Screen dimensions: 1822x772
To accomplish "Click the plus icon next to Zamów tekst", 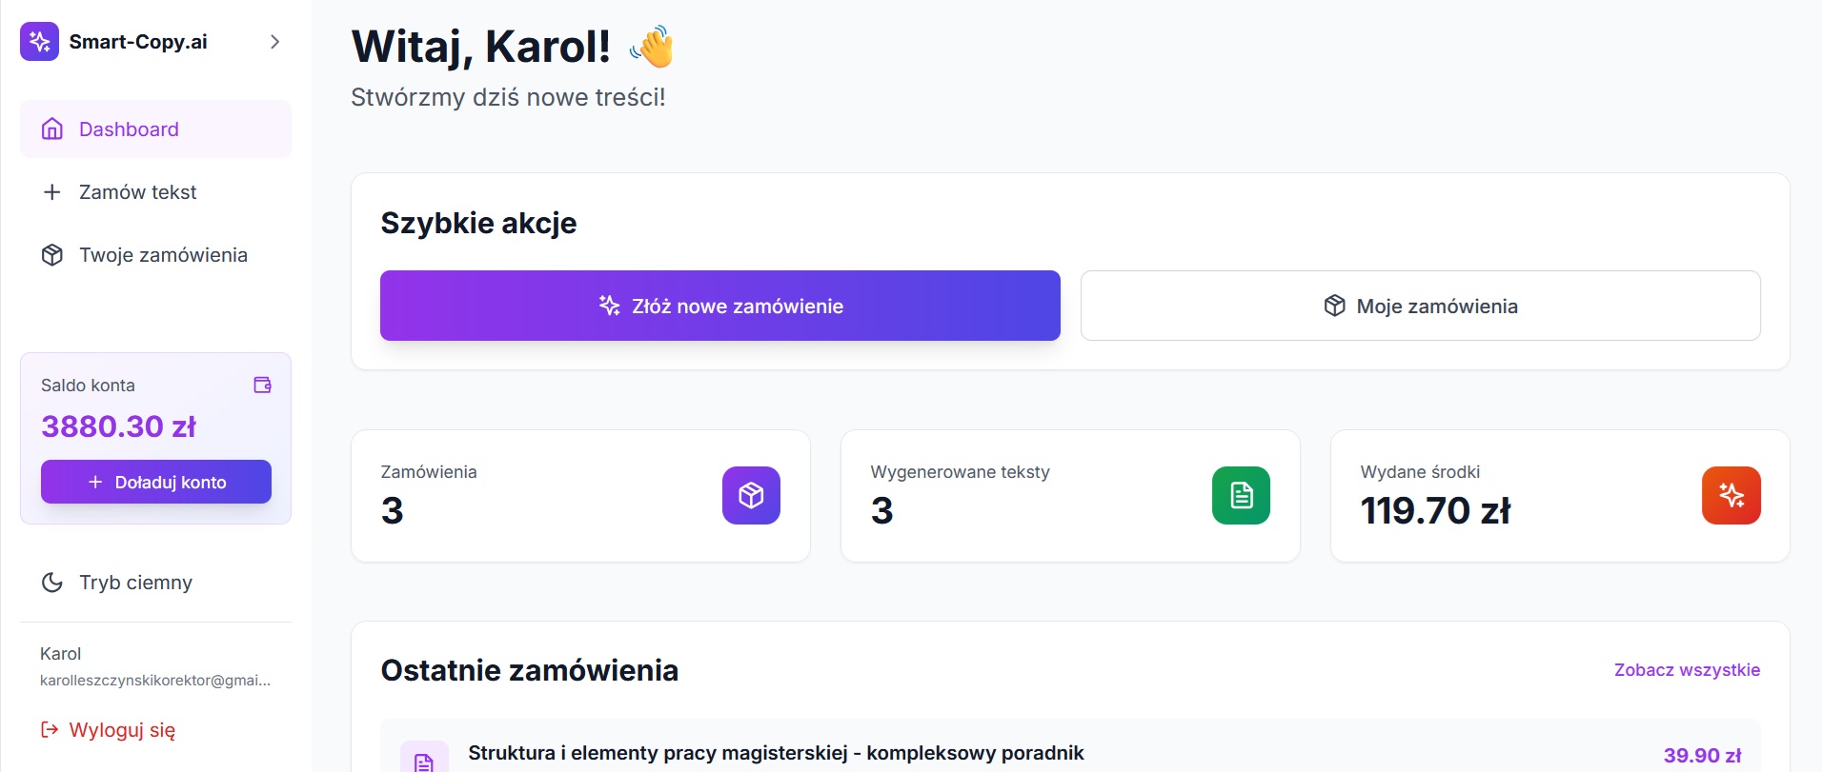I will click(x=51, y=191).
